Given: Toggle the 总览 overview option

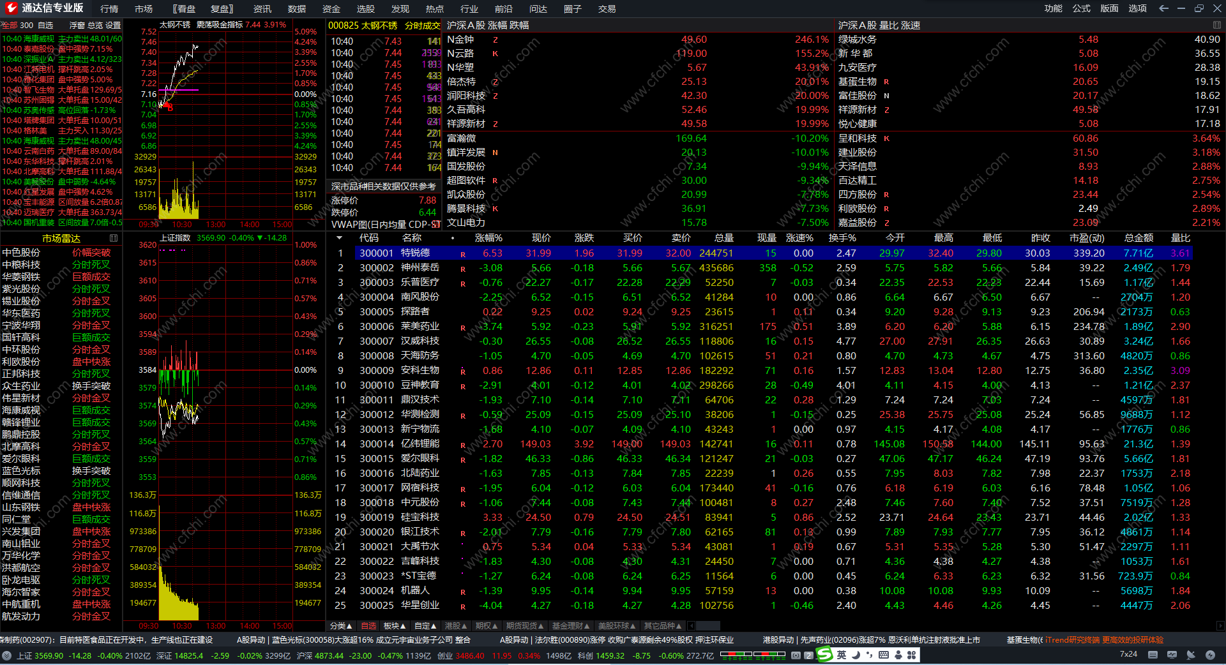Looking at the screenshot, I should tap(95, 26).
